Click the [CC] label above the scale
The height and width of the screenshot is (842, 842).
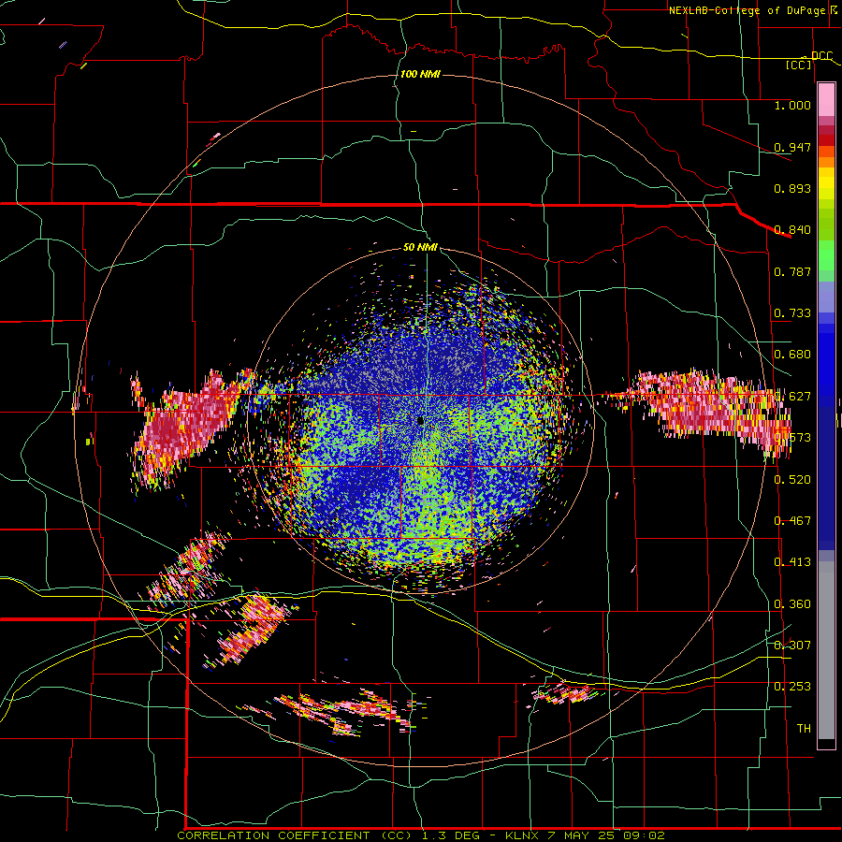tap(799, 65)
